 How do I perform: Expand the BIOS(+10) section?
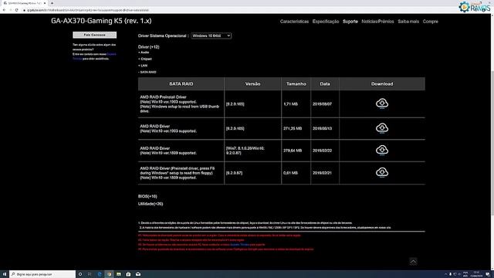147,196
